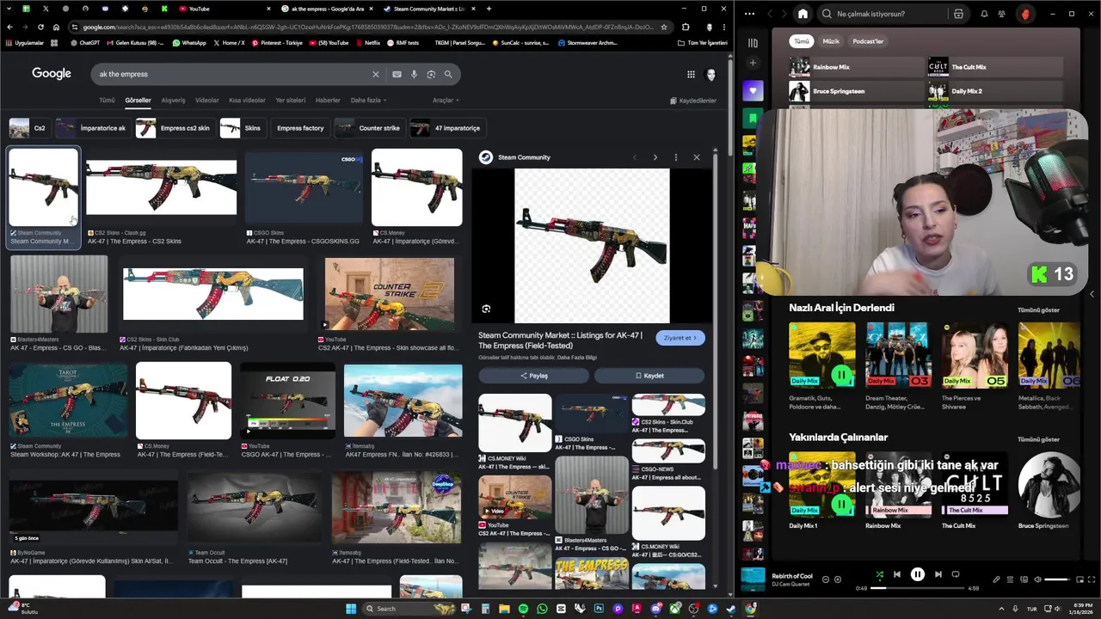Pause the current Spotify track
1101x619 pixels.
coord(918,574)
